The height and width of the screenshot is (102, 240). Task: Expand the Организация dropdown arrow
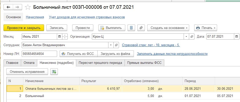click(x=186, y=37)
